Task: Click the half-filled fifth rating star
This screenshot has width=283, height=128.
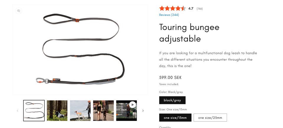Action: 183,9
